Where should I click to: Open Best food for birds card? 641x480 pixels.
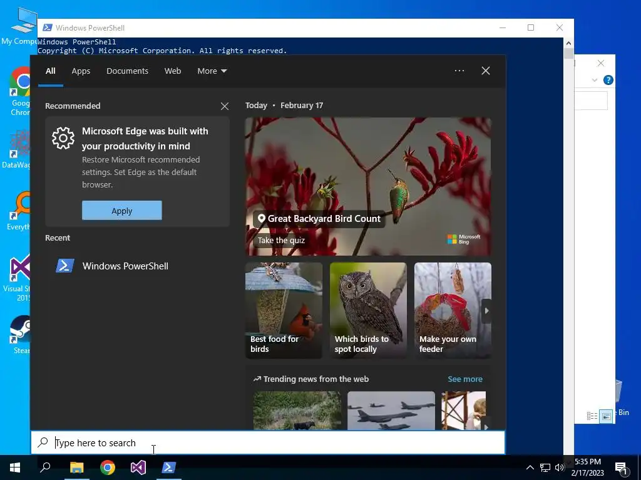point(284,311)
